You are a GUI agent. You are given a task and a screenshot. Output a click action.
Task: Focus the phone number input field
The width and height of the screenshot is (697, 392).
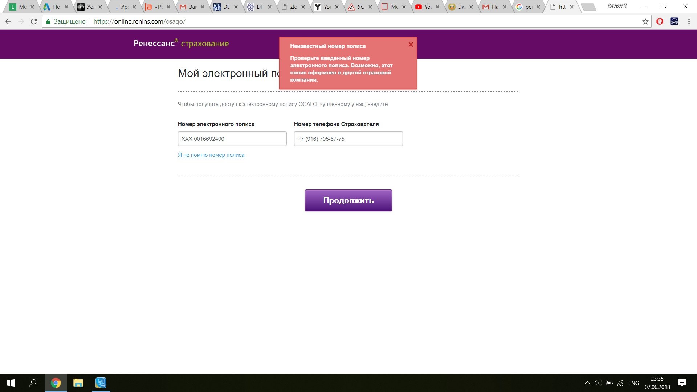pos(348,139)
